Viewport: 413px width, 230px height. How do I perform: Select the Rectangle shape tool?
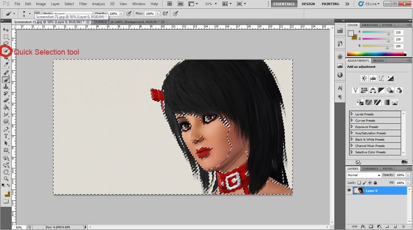pos(6,150)
